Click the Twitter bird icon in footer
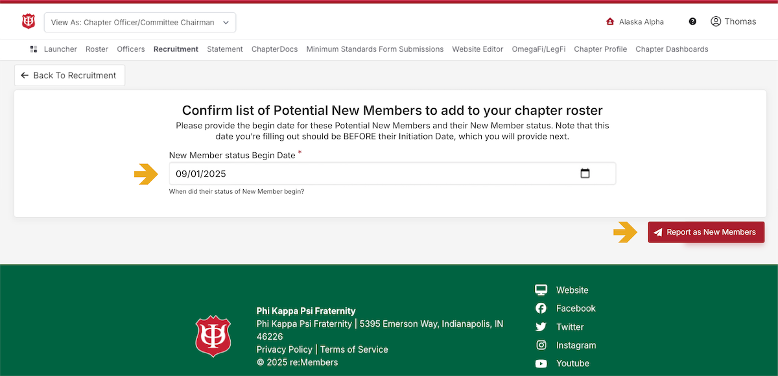 pos(541,327)
